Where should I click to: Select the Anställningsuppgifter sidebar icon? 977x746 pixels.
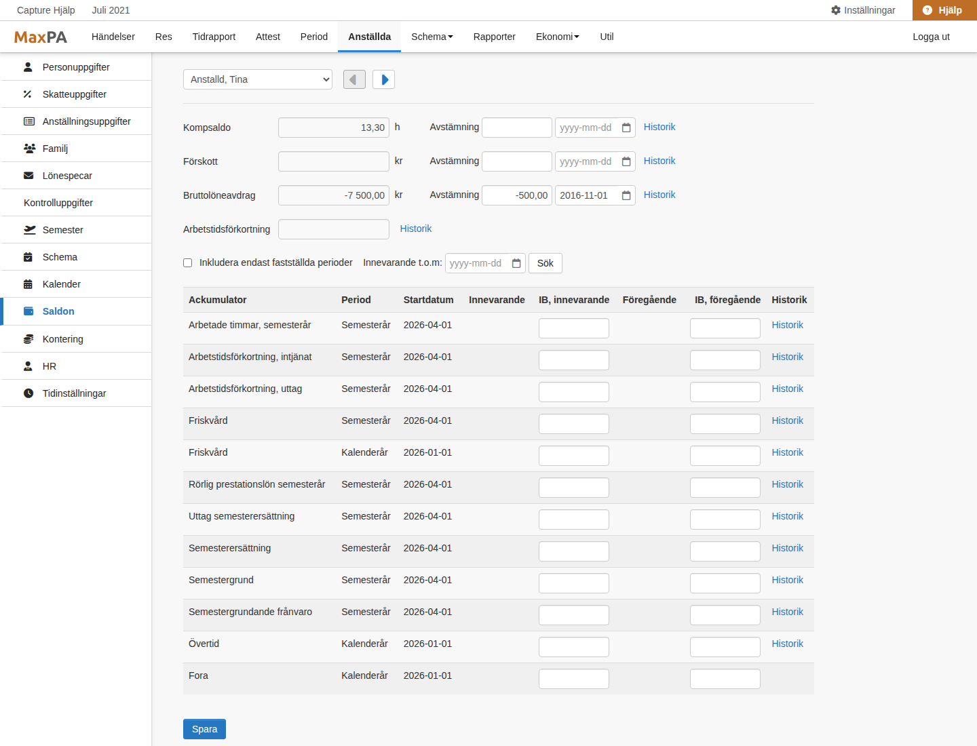pos(29,121)
